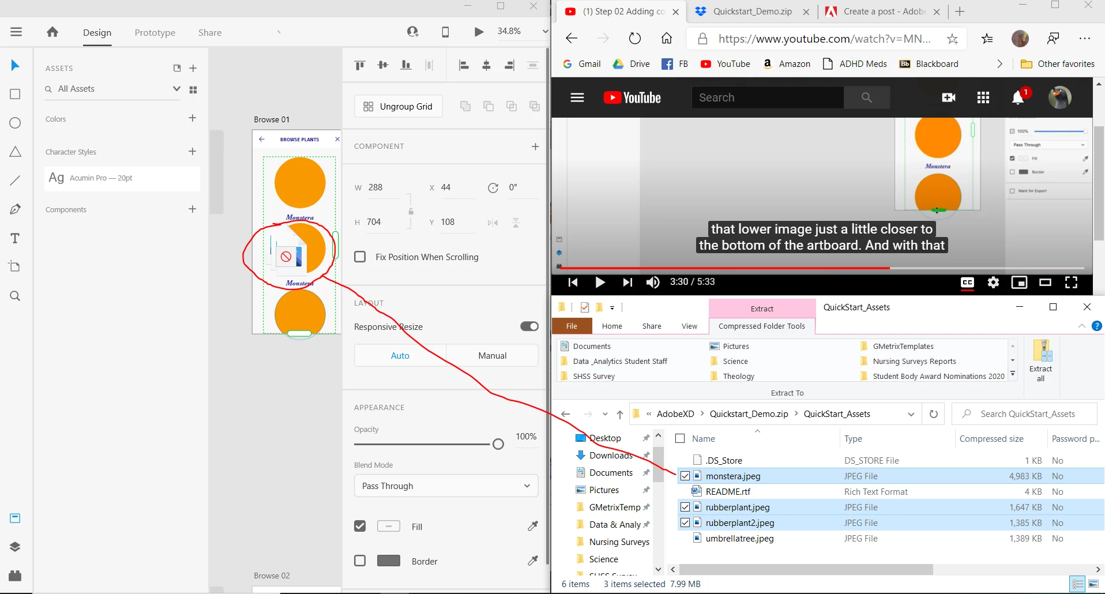Screen dimensions: 1105x594
Task: Click the YouTube Search field
Action: pos(767,97)
